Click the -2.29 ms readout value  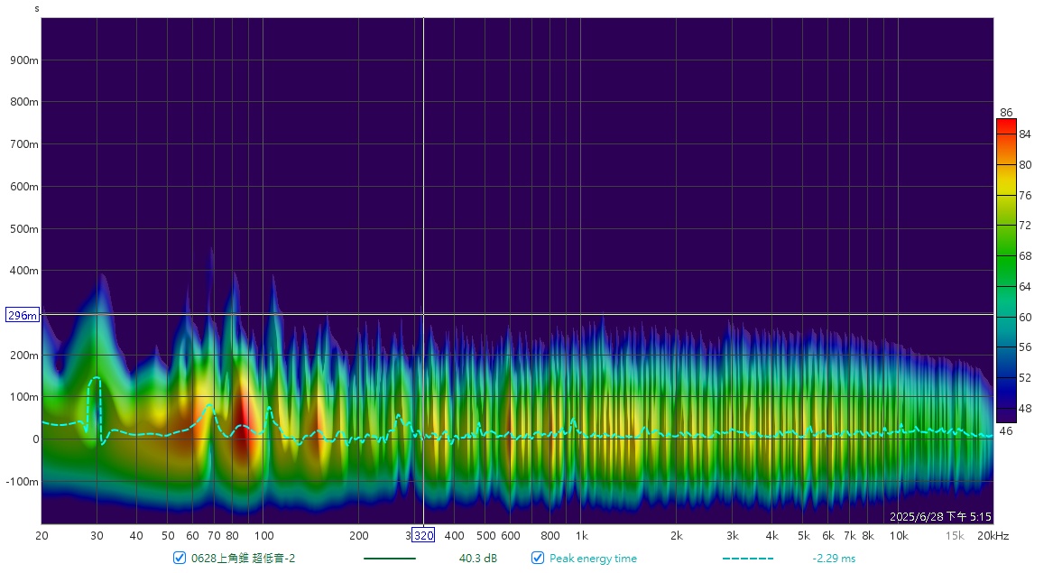coord(834,559)
